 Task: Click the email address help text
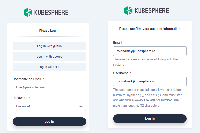pos(145,62)
